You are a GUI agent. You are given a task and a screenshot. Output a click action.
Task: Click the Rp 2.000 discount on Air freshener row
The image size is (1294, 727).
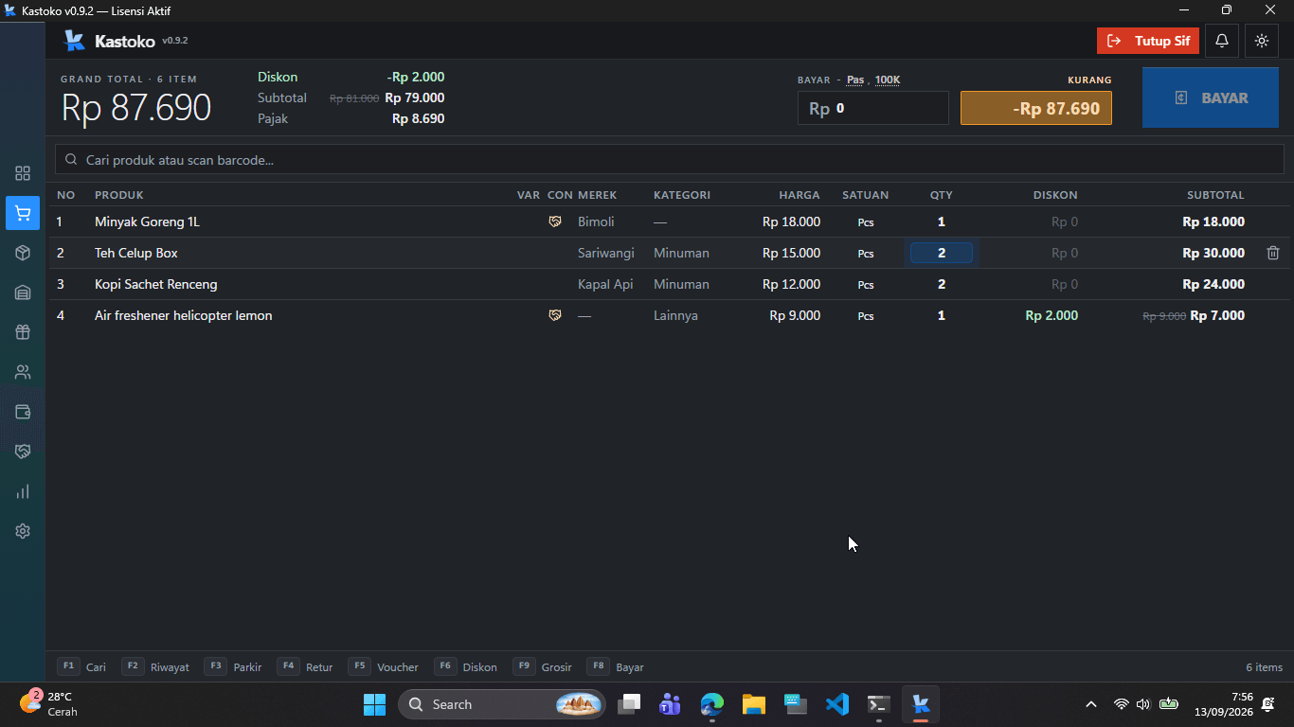[x=1051, y=315]
